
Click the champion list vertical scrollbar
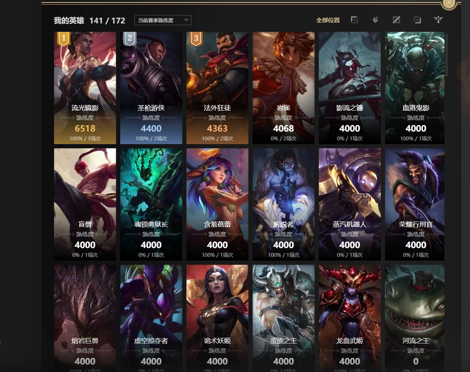coord(446,55)
